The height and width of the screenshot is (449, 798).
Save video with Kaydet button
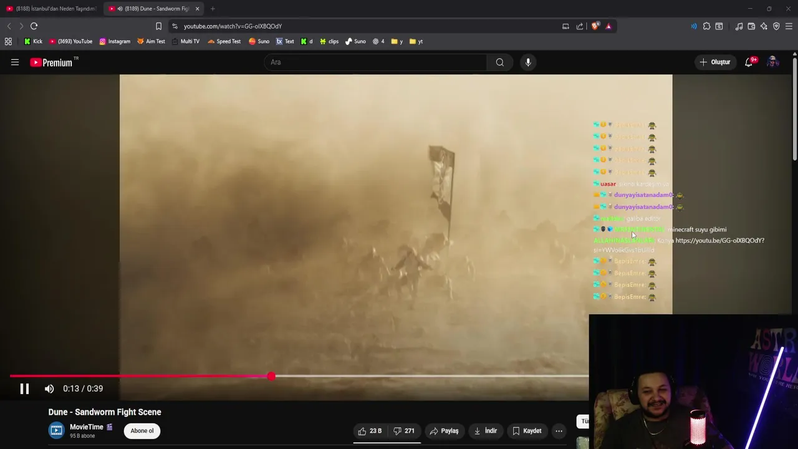(x=527, y=431)
